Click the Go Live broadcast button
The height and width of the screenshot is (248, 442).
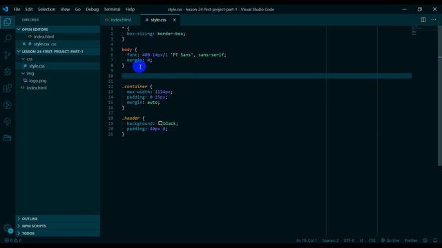point(390,240)
